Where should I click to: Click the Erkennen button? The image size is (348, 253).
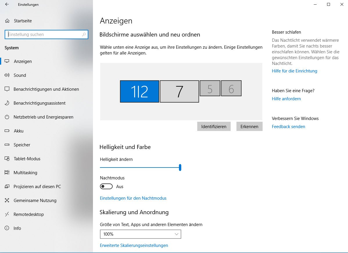(x=249, y=126)
